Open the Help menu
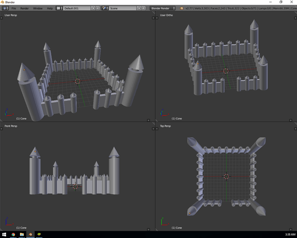Viewport: 297px width, 238px height. pyautogui.click(x=50, y=8)
